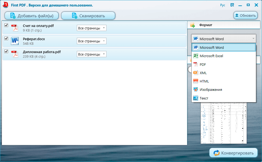Screen dimensions: 262x162
Task: Switch language via the Рус link
Action: click(223, 5)
